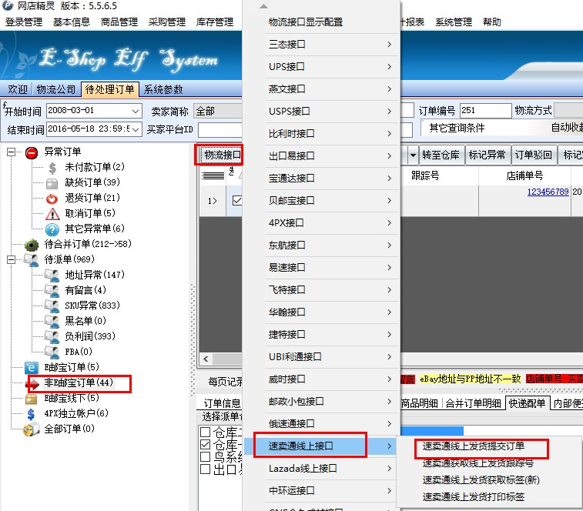
Task: Open the 系统管理 menu
Action: pos(454,22)
